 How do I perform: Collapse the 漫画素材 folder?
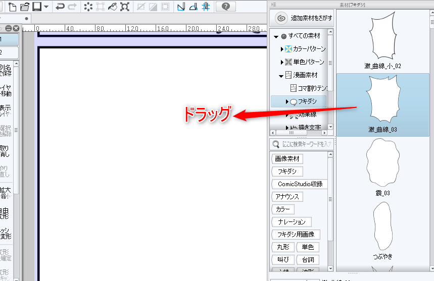pyautogui.click(x=281, y=76)
